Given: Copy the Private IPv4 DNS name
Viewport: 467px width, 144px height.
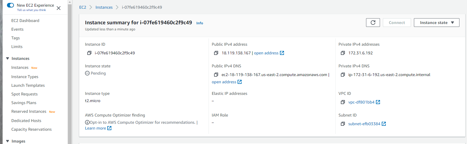Looking at the screenshot, I should (x=343, y=75).
